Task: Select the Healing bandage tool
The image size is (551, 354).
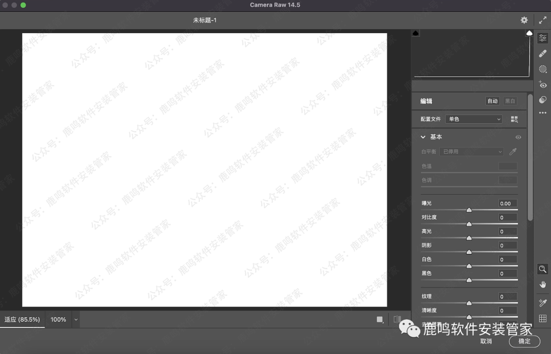Action: pyautogui.click(x=543, y=54)
